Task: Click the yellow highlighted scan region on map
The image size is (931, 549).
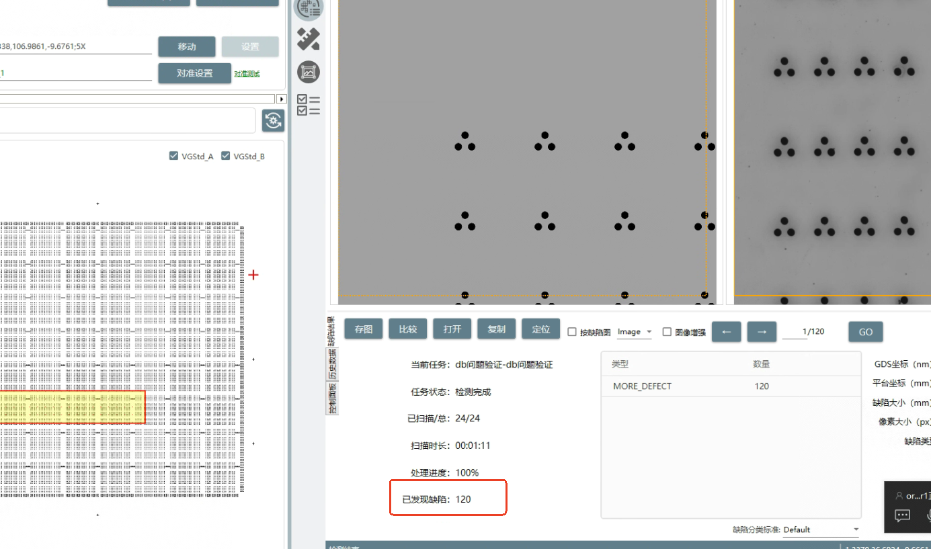Action: point(73,408)
